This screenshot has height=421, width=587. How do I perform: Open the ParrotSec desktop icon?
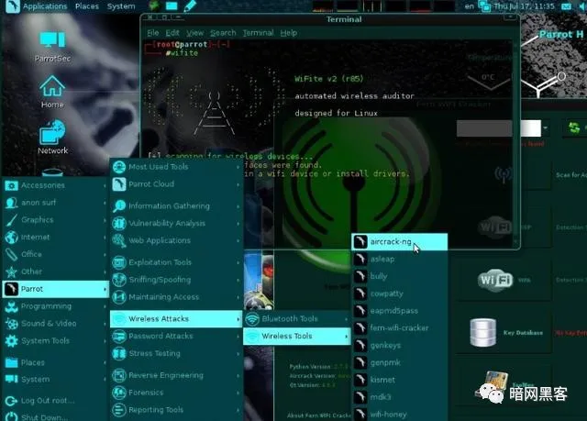point(52,47)
